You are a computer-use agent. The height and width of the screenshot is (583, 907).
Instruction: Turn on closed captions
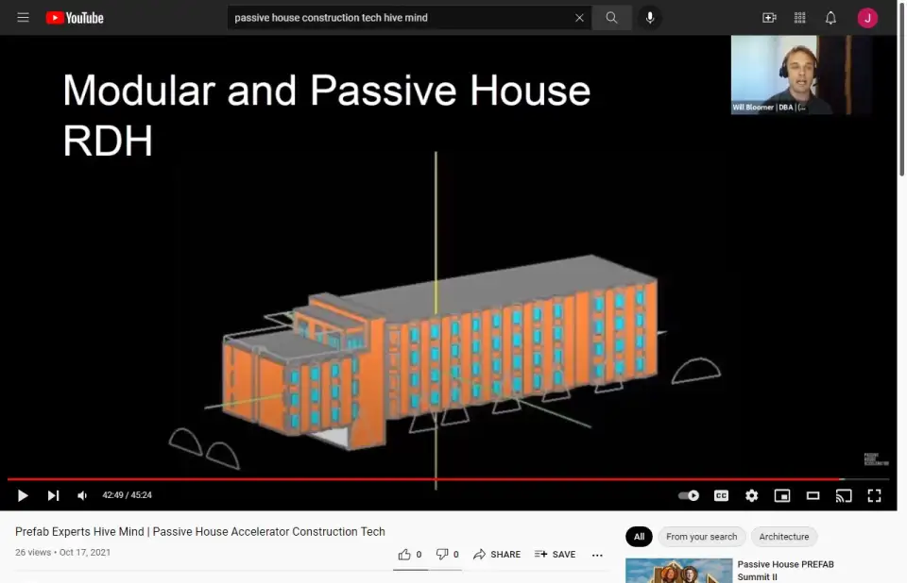721,495
